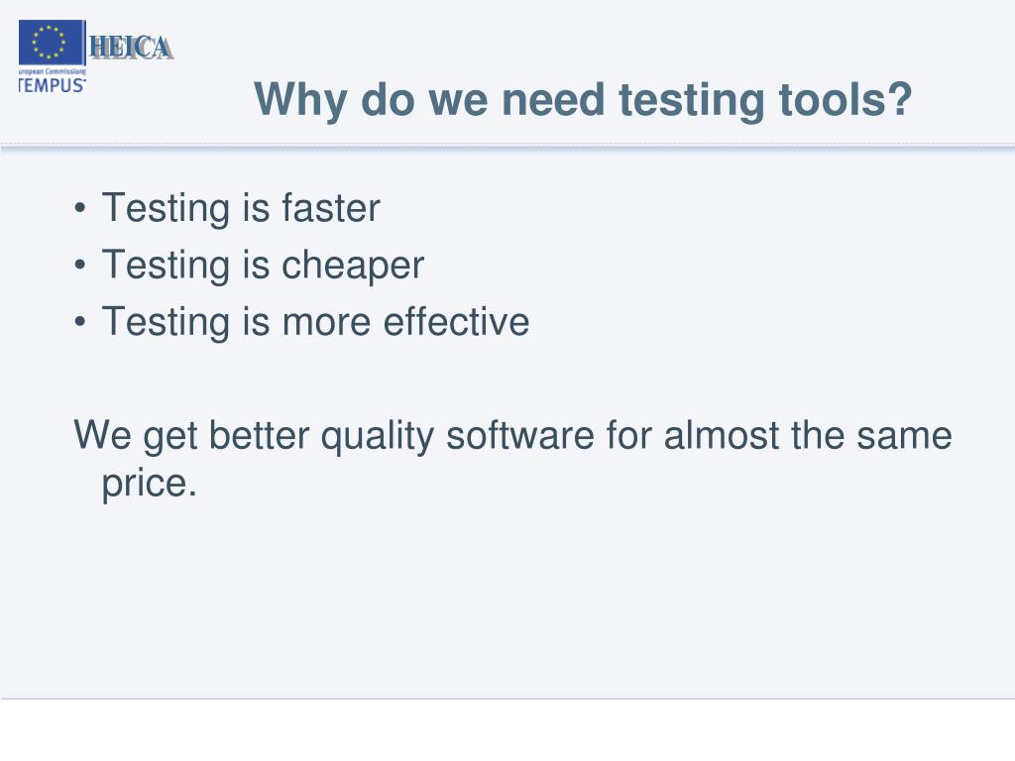Click the word 'software' in the summary sentence

coord(520,435)
